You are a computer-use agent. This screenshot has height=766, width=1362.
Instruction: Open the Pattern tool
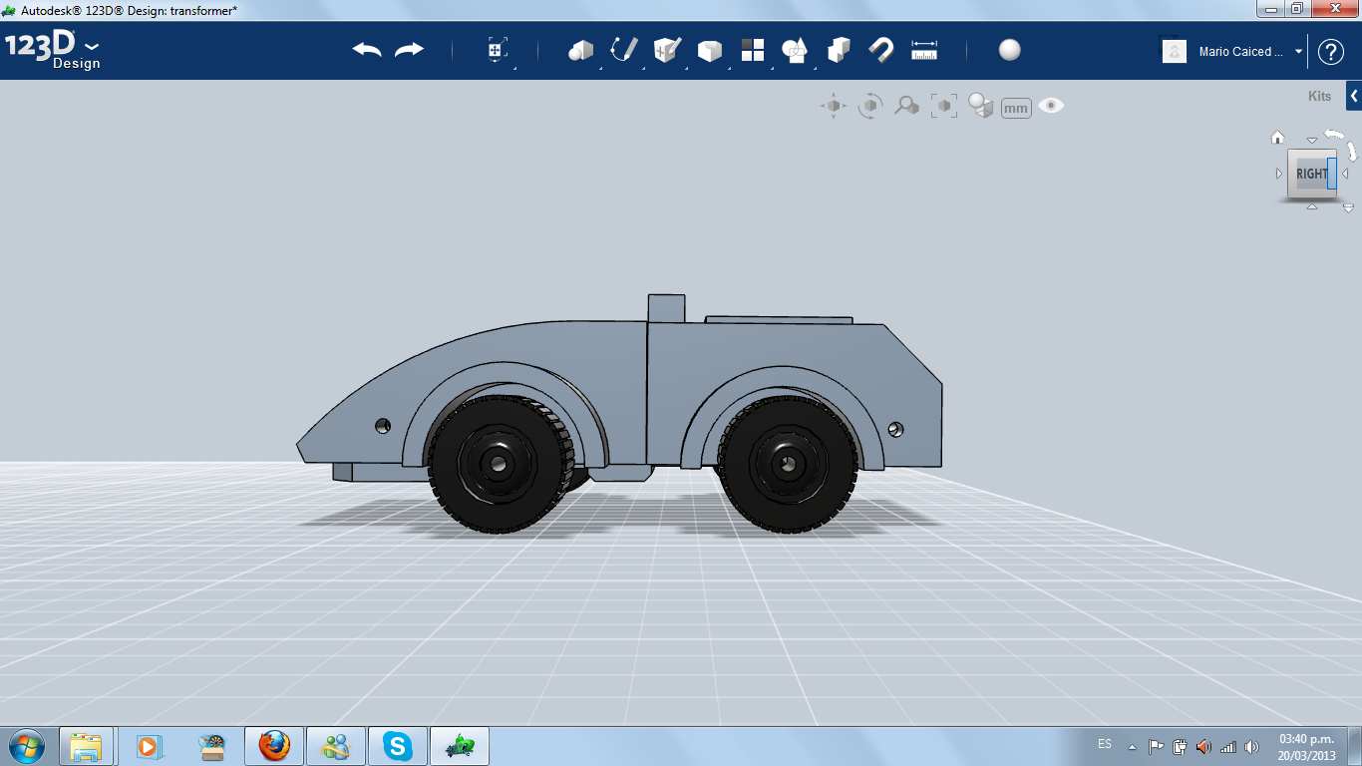pos(753,50)
